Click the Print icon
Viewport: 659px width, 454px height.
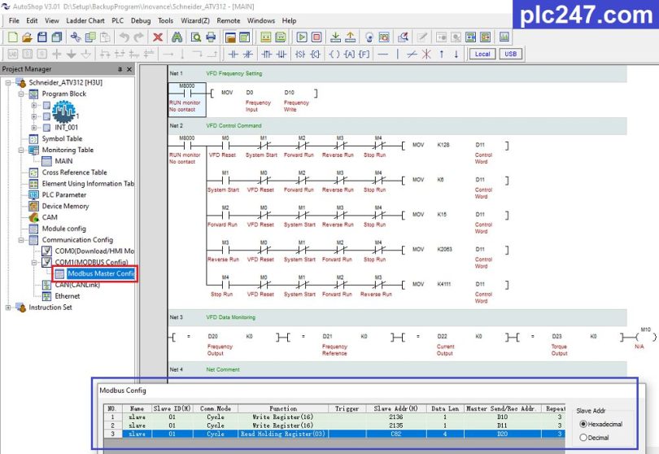click(x=211, y=37)
